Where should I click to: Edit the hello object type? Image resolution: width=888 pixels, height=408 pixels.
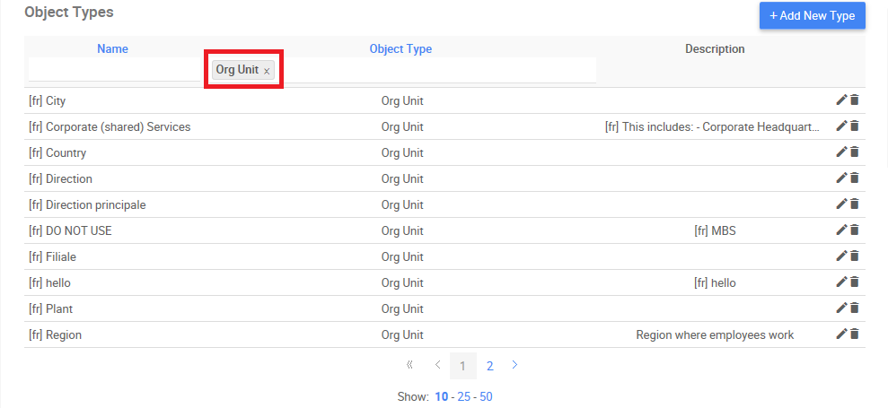[x=841, y=282]
